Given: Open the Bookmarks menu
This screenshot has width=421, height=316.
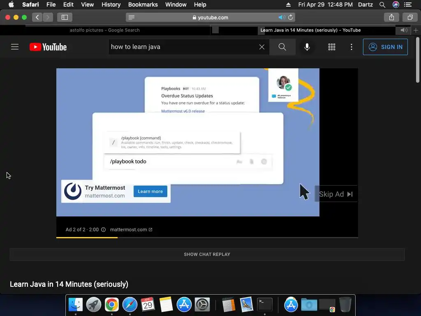Looking at the screenshot, I should (x=143, y=5).
